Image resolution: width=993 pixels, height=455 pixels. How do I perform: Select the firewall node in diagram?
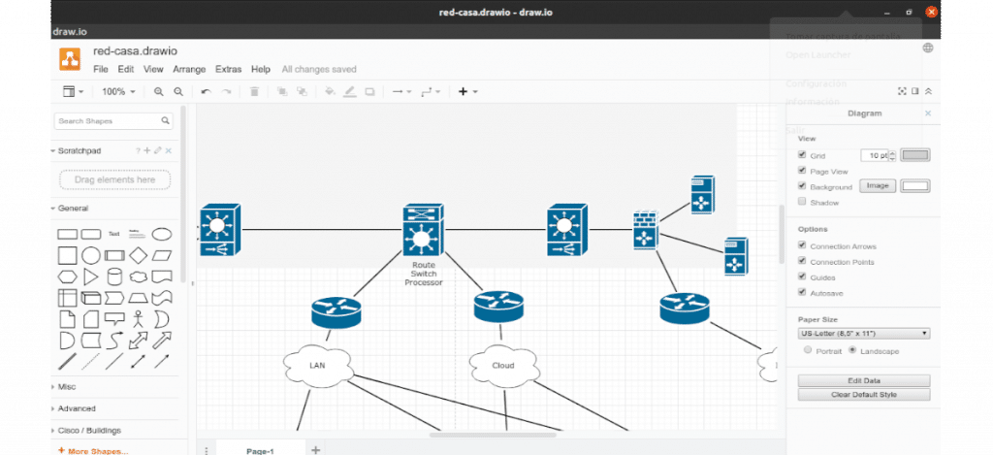(x=646, y=230)
